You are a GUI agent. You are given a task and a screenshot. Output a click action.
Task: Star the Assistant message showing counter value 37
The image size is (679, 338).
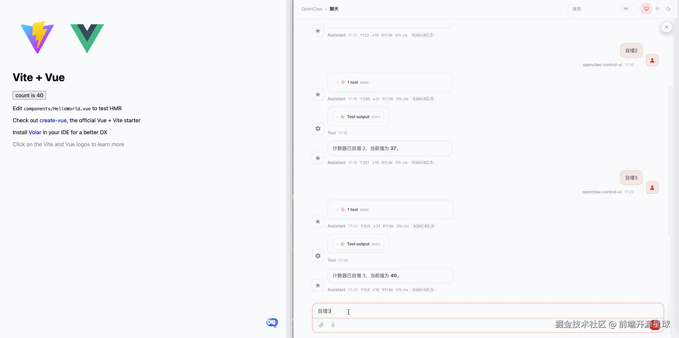coord(318,158)
